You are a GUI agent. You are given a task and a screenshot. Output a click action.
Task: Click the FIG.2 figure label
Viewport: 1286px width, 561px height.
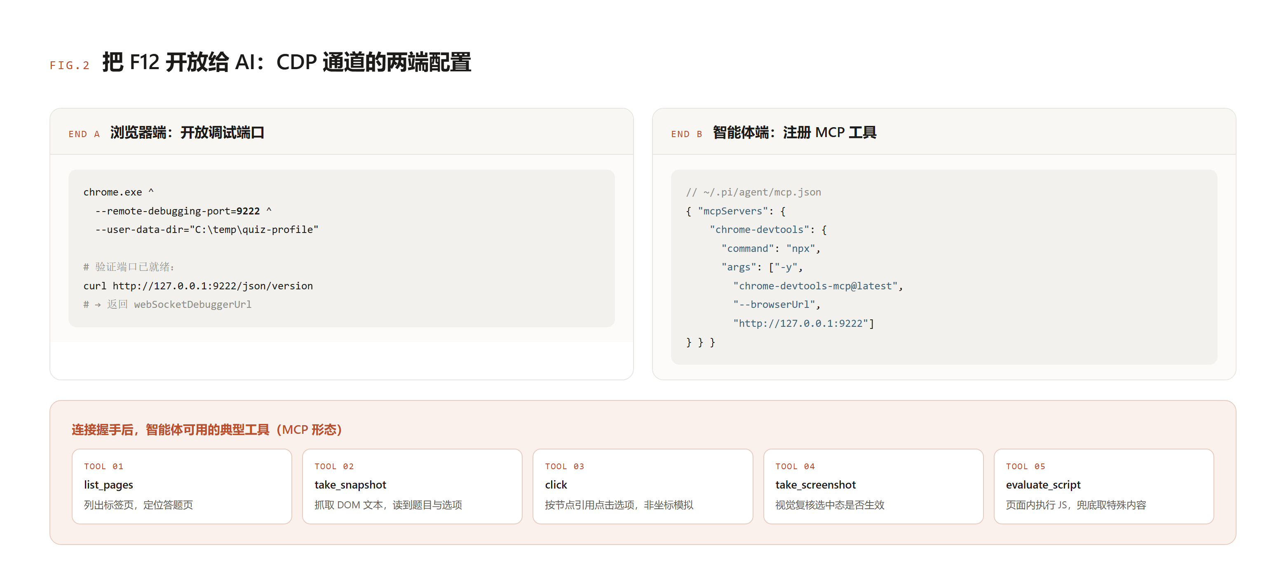point(69,65)
